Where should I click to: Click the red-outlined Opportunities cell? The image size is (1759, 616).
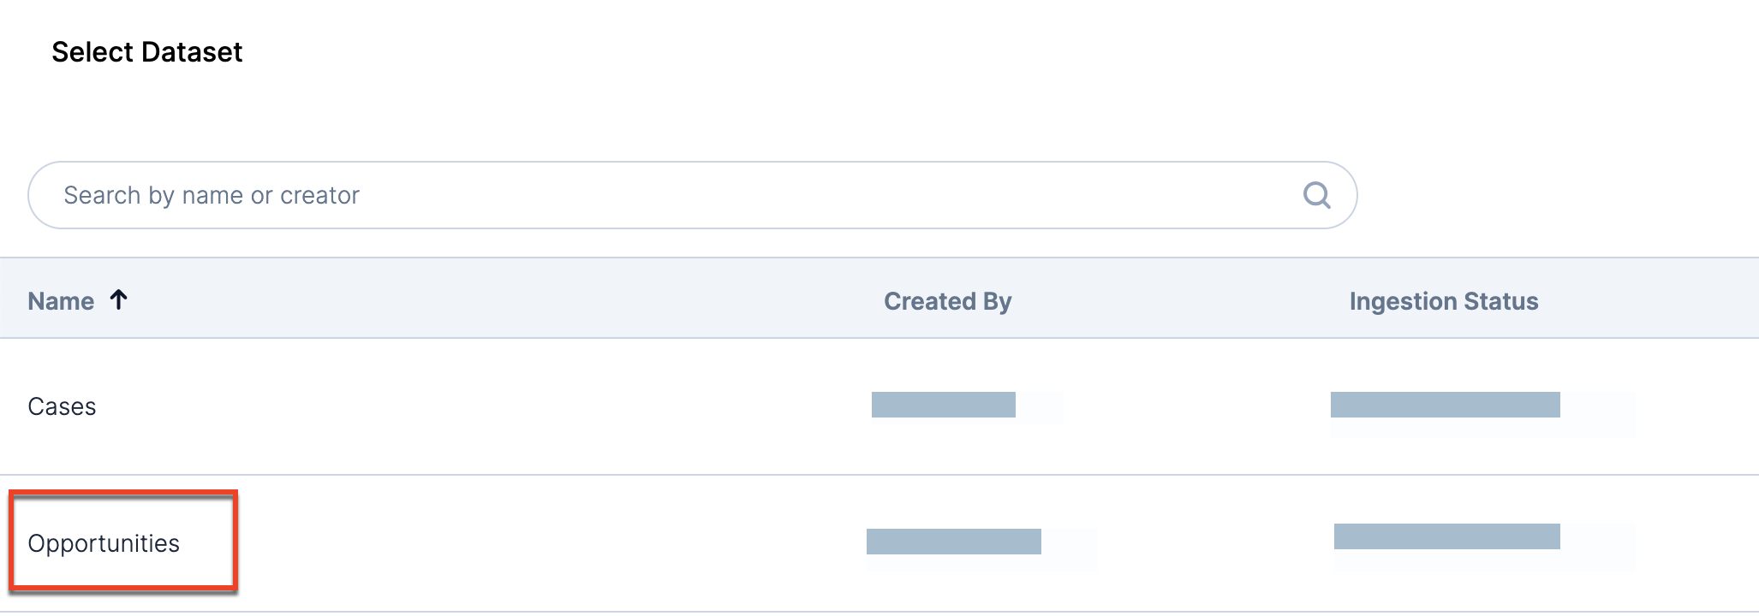coord(122,542)
